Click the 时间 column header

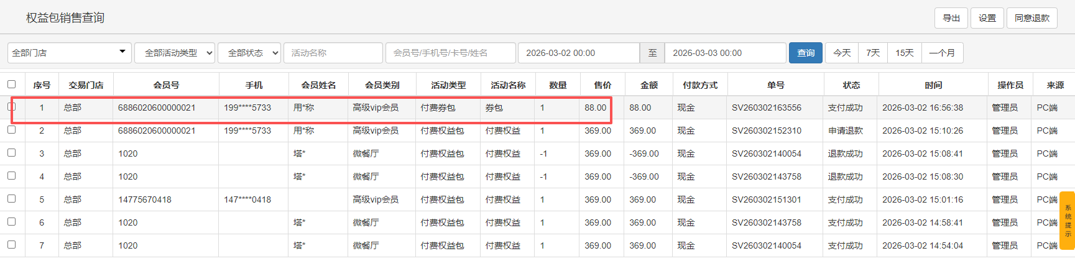pyautogui.click(x=933, y=85)
